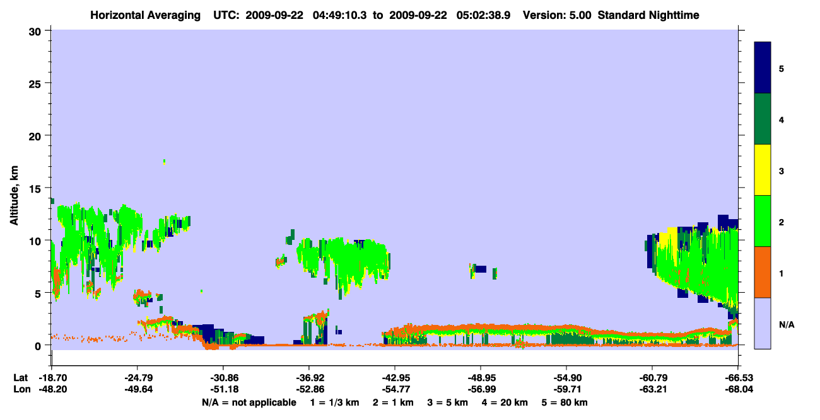Click the lavender N/A color bar segment
Screen dimensions: 820x420
(763, 323)
